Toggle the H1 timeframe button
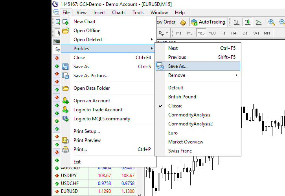 pyautogui.click(x=223, y=33)
